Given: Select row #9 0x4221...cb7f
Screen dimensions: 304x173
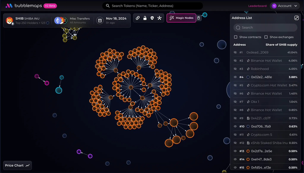Looking at the screenshot, I should (265, 118).
